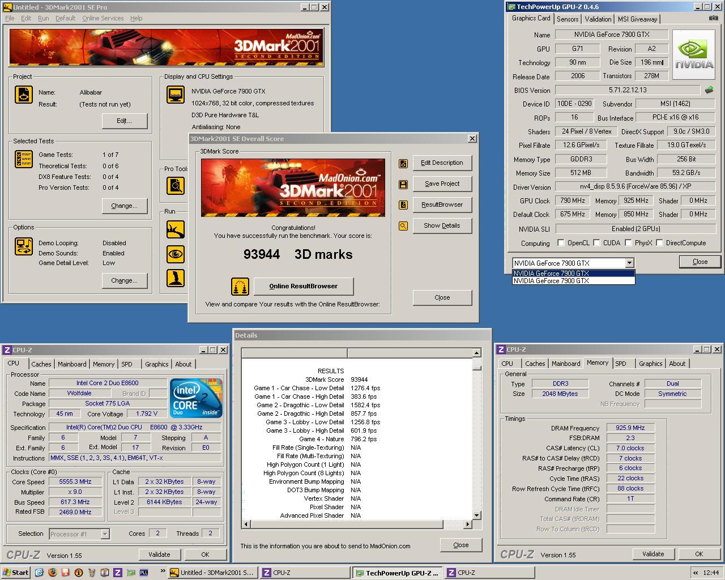
Task: Click the Start button on taskbar
Action: pos(16,573)
